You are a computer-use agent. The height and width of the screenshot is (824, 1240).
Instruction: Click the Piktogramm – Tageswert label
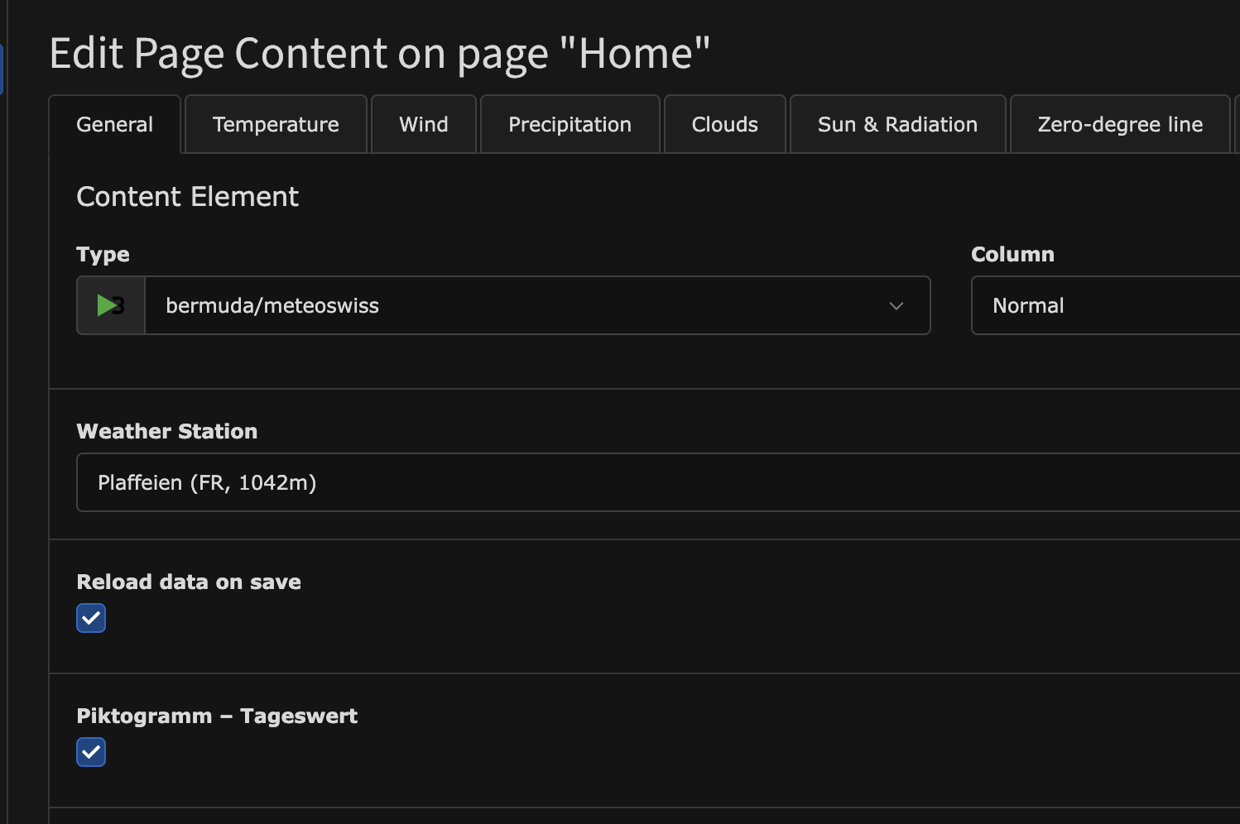[x=217, y=716]
